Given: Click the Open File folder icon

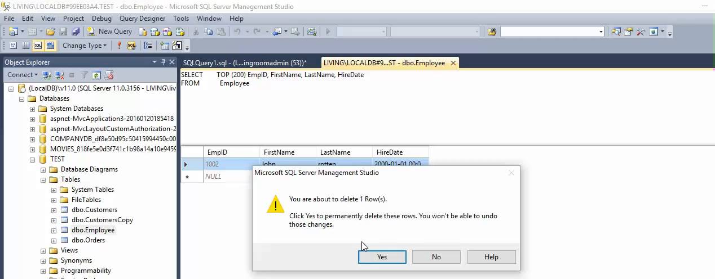Looking at the screenshot, I should coord(51,31).
